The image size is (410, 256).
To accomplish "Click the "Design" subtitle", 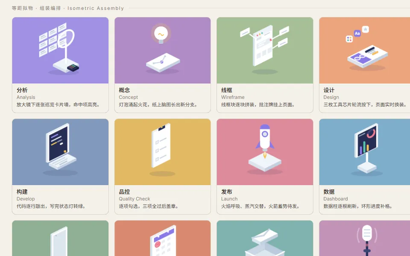I will (x=331, y=97).
